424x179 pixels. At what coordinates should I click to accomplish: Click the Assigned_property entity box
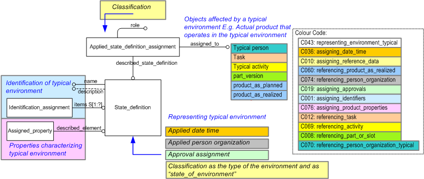pos(30,131)
